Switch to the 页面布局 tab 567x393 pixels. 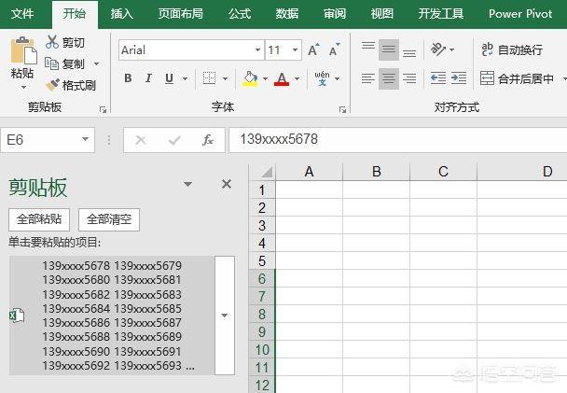[x=180, y=14]
